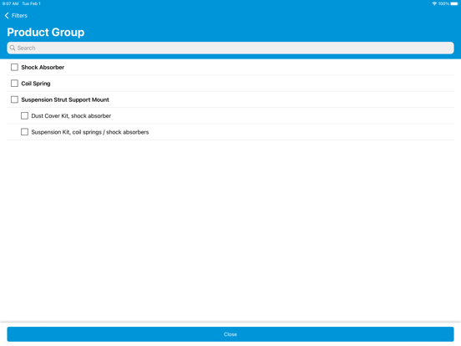Tick the Coil Spring checkbox
This screenshot has width=461, height=346.
coord(14,84)
